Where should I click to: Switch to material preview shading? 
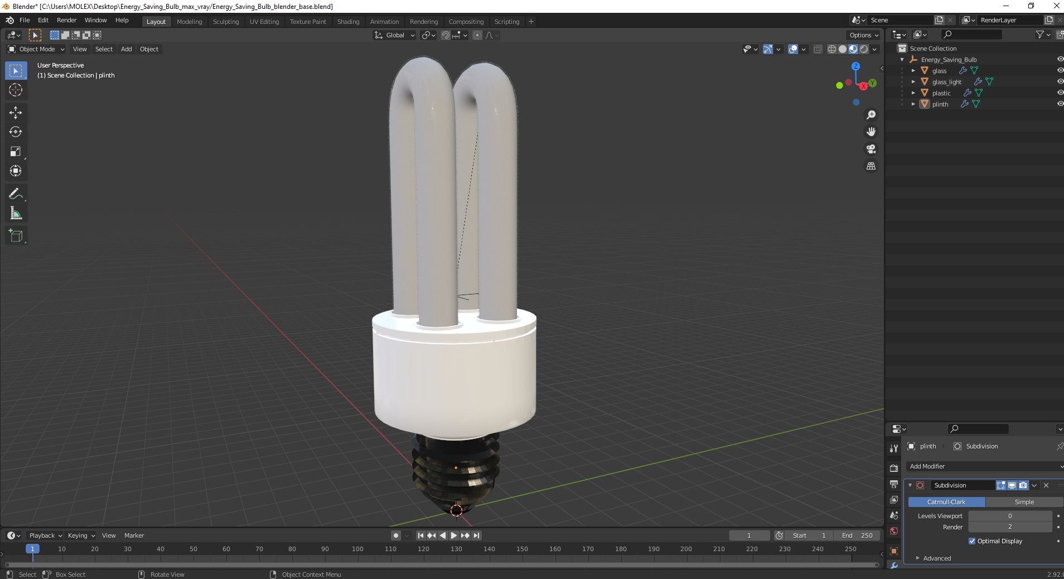(853, 49)
